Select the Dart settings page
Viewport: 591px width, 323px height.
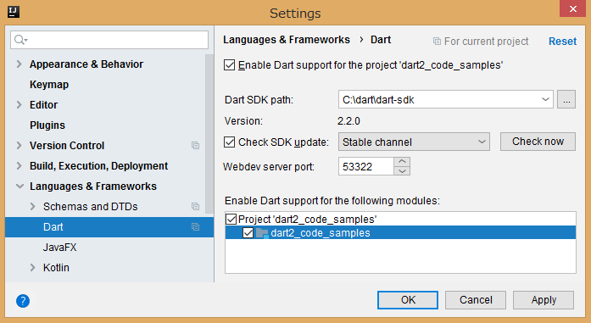click(109, 227)
